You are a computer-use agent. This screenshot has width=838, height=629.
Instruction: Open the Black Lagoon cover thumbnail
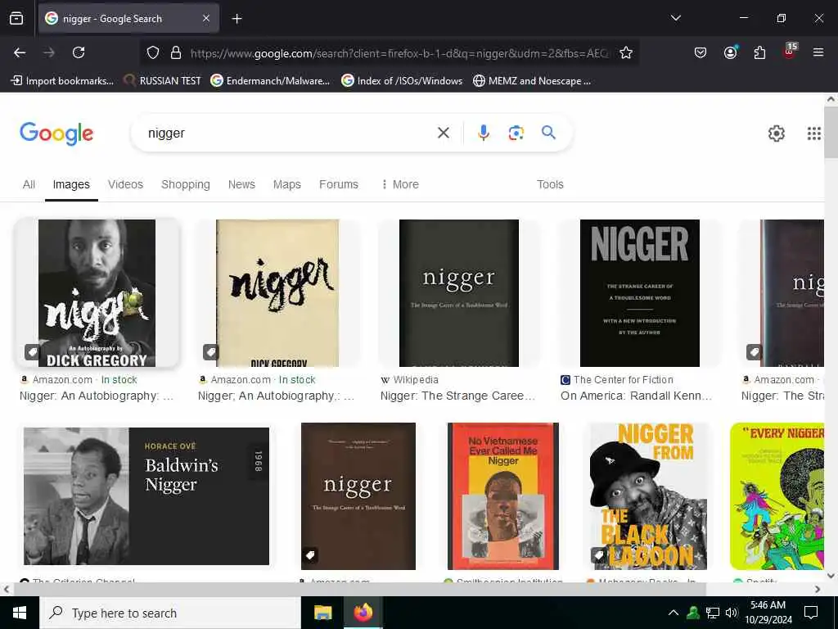(x=648, y=496)
